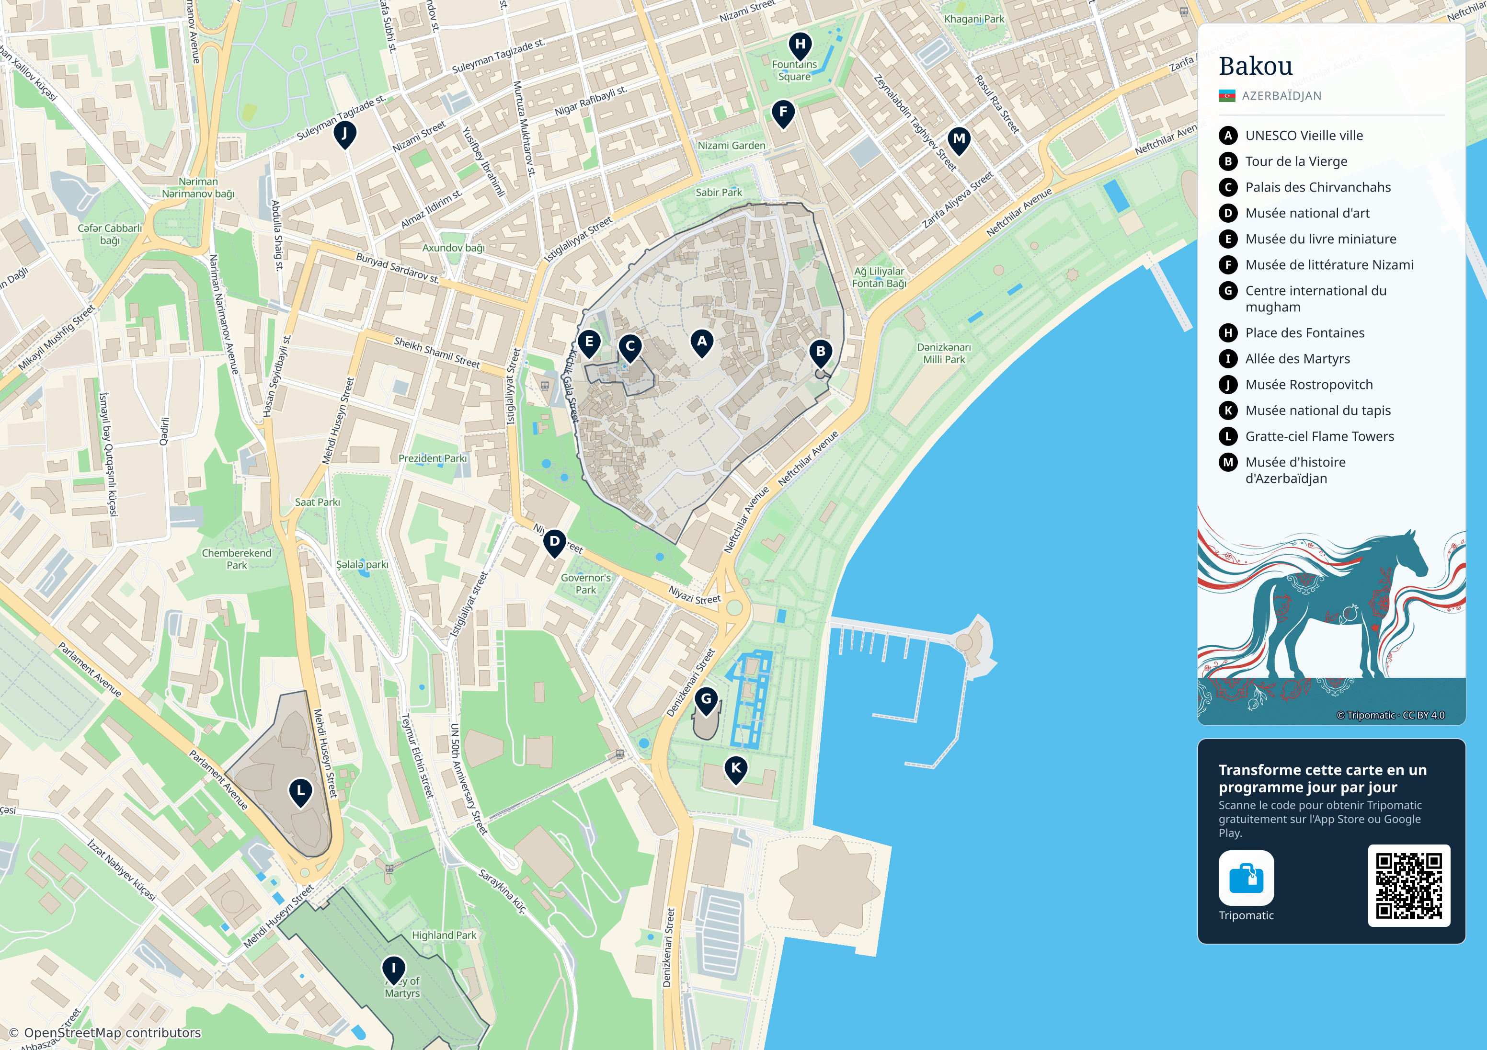
Task: Select legend entry Musée national du tapis
Action: pos(1305,411)
